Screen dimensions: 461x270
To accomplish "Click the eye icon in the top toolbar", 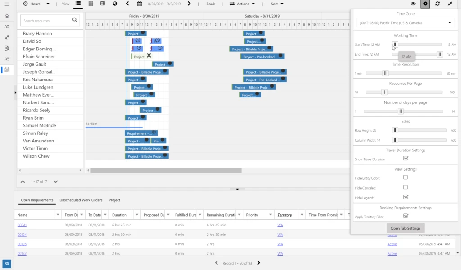I will pos(413,4).
